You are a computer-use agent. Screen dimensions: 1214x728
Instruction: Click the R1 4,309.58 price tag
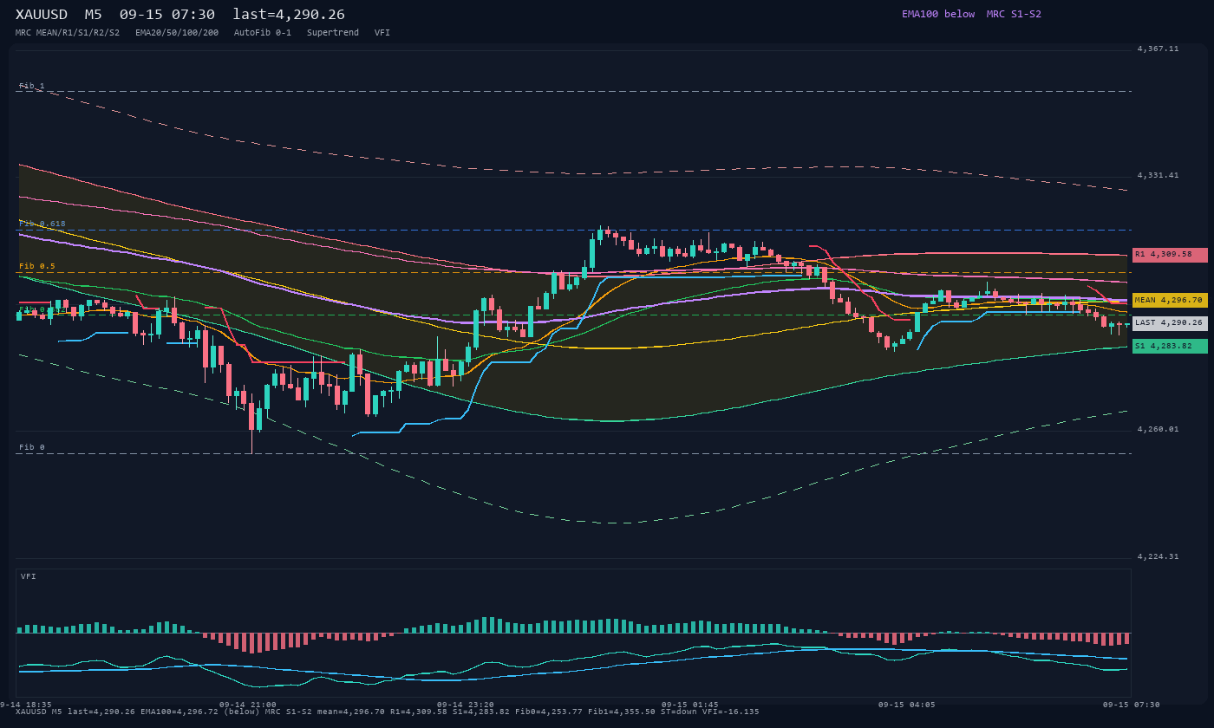click(x=1170, y=255)
